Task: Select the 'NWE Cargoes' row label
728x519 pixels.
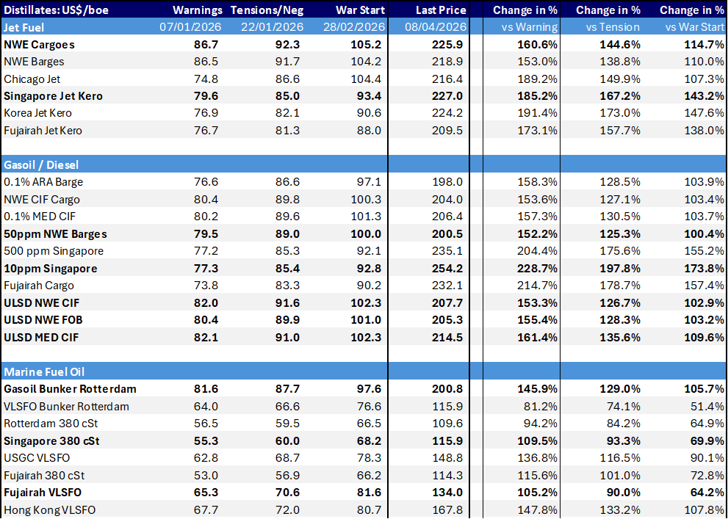Action: (39, 45)
